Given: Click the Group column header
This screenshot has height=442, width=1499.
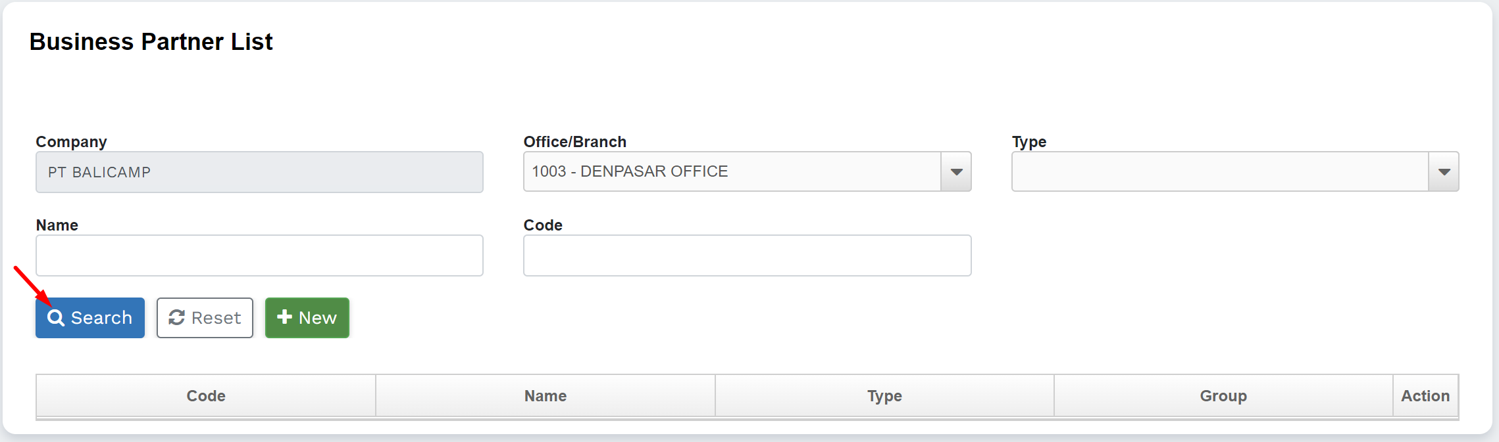Looking at the screenshot, I should coord(1223,396).
